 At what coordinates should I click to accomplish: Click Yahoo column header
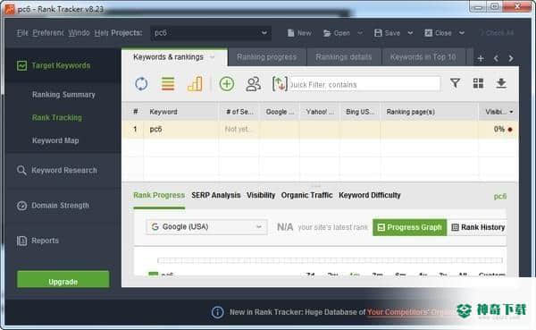(320, 112)
